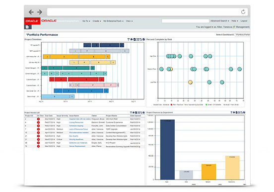Log out using the Logout link

pyautogui.click(x=244, y=21)
